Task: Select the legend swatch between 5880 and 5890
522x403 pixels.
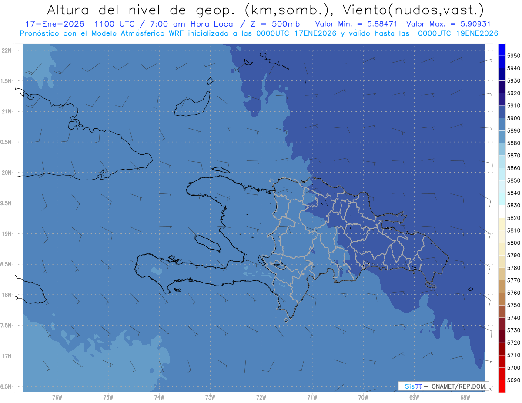Action: click(502, 137)
